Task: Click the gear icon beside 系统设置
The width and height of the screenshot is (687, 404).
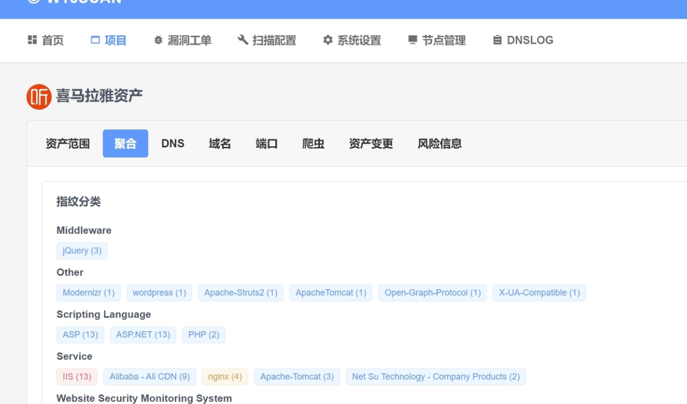Action: coord(328,40)
